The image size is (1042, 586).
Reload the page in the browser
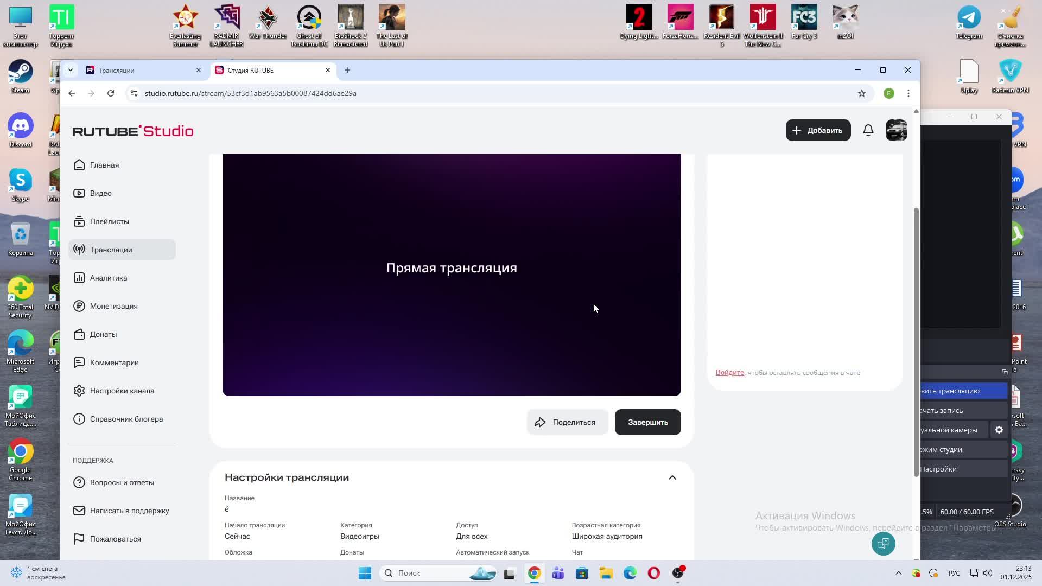click(111, 93)
